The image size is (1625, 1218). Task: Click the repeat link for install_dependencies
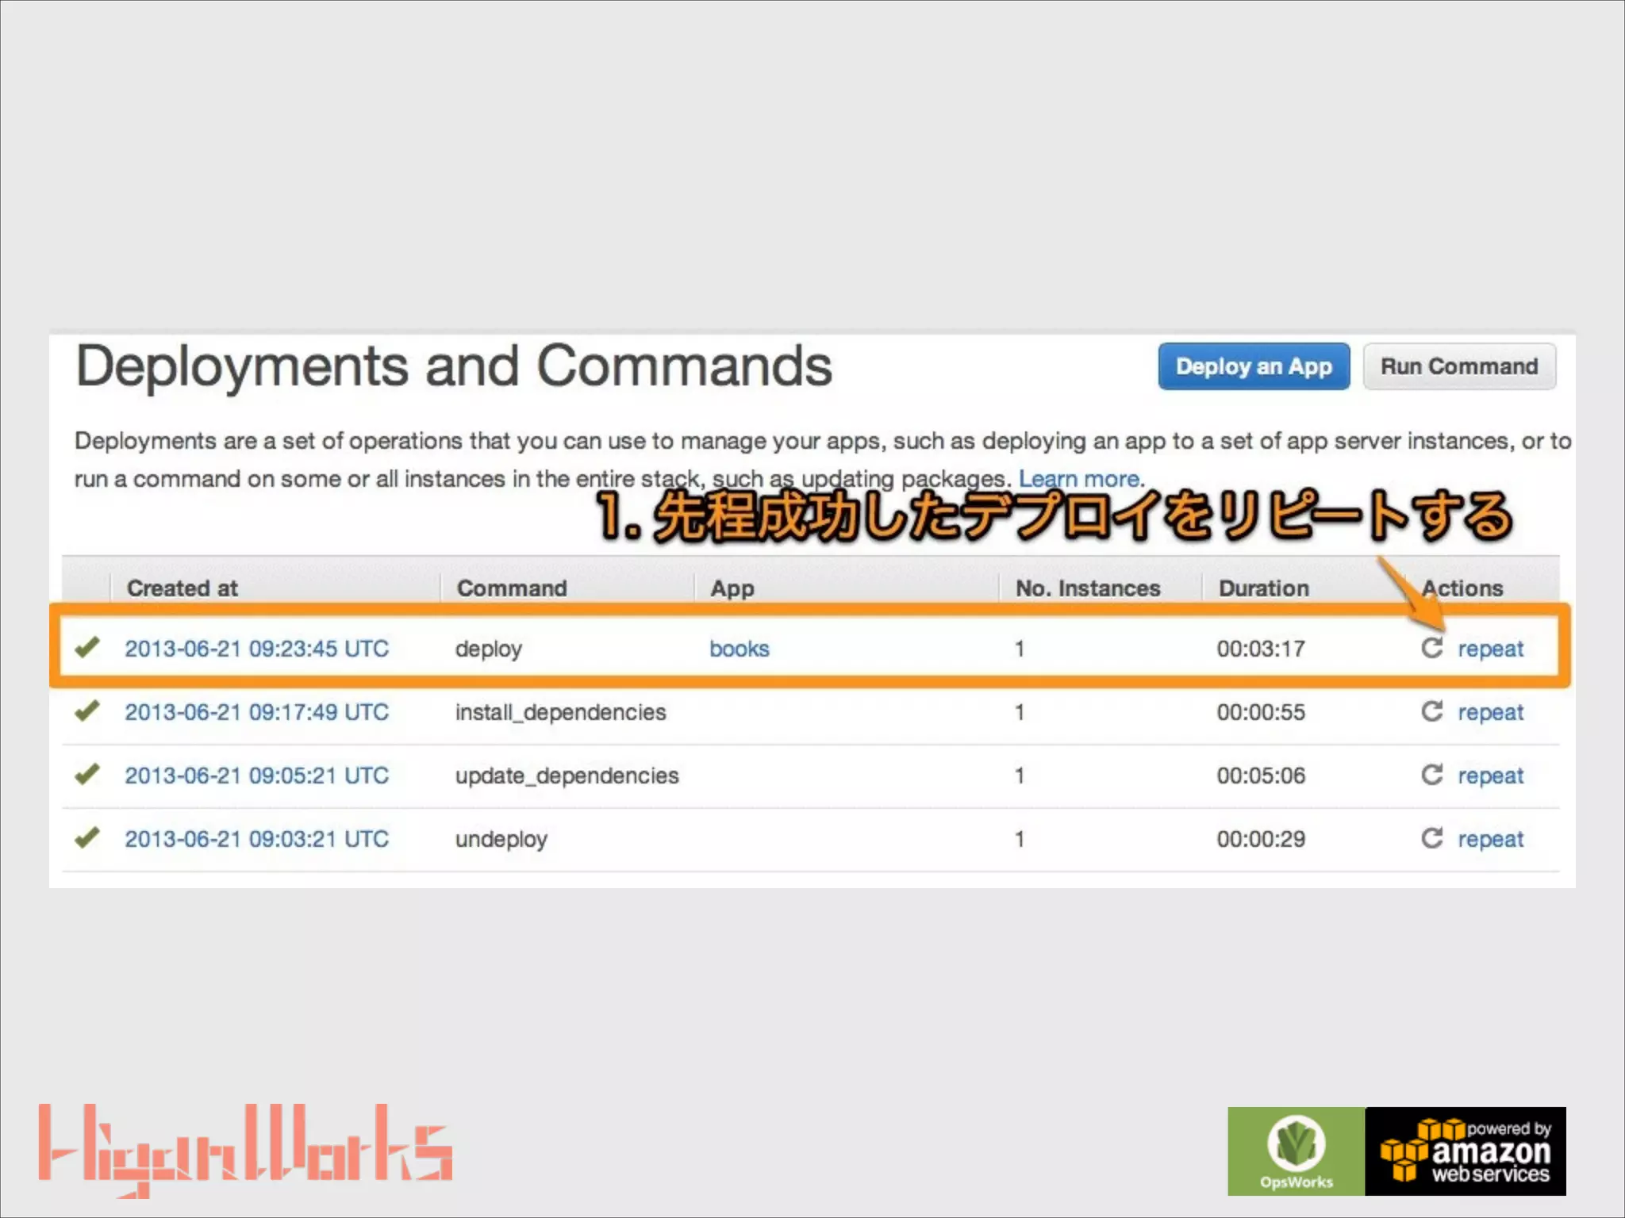pos(1490,712)
